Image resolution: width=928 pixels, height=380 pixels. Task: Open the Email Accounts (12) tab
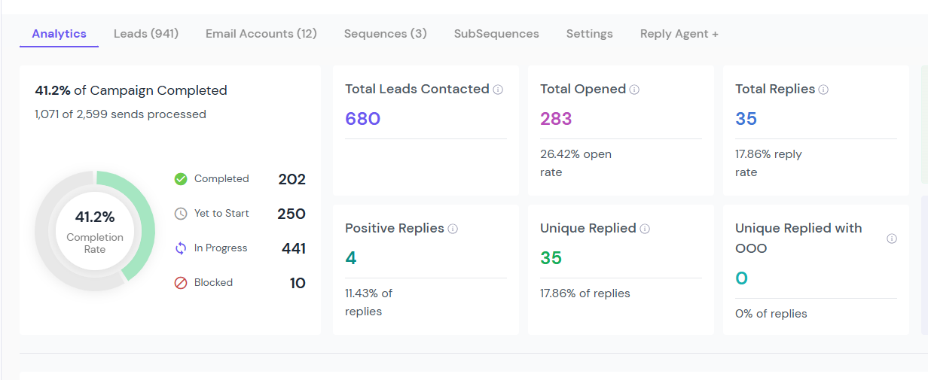click(x=261, y=34)
